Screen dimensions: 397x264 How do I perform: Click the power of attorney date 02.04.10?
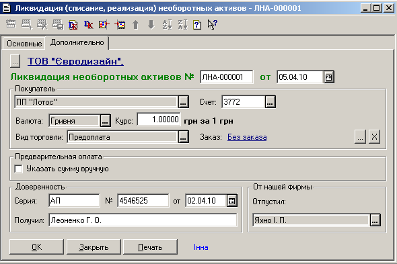(x=206, y=201)
